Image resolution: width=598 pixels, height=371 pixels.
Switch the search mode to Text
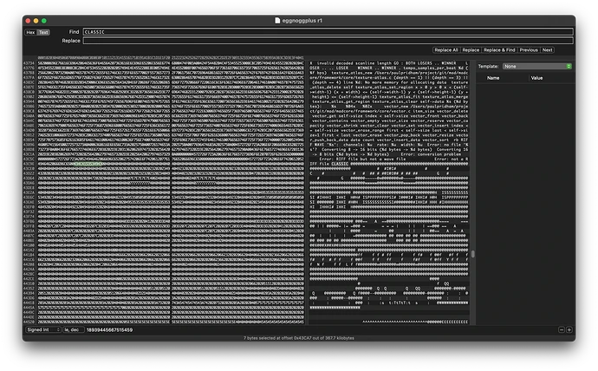[43, 32]
